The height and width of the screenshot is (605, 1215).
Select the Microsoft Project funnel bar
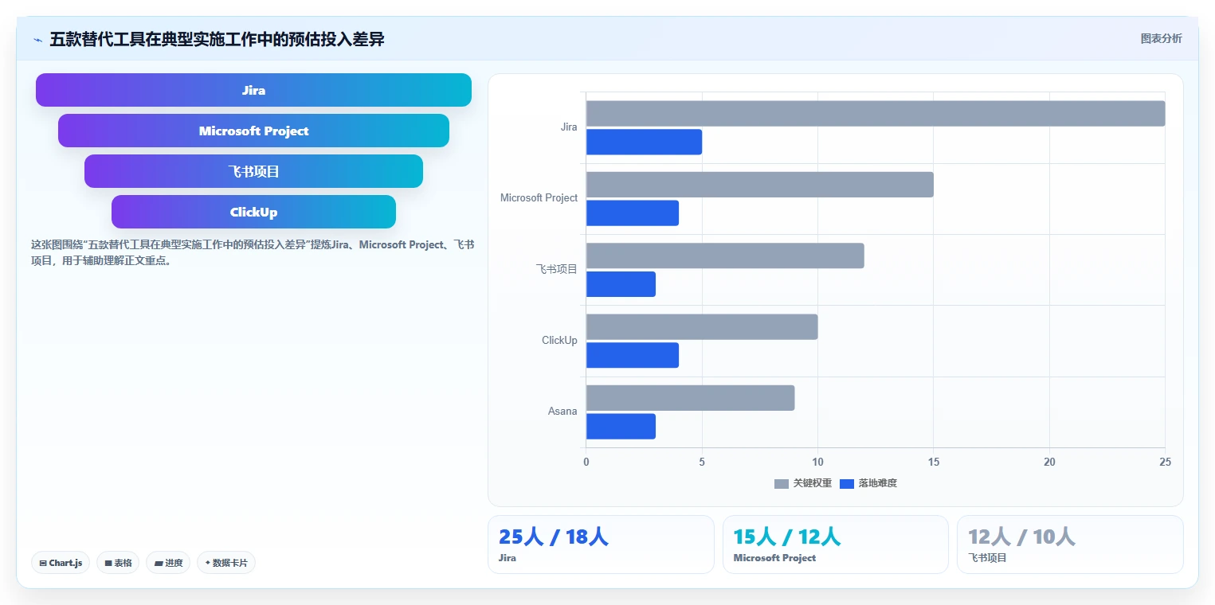pos(253,131)
